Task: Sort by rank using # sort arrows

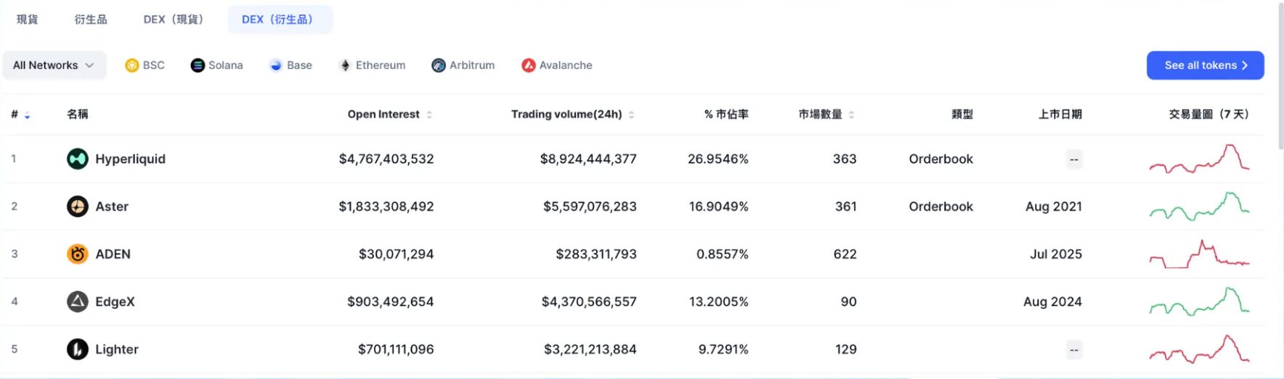Action: pyautogui.click(x=27, y=114)
